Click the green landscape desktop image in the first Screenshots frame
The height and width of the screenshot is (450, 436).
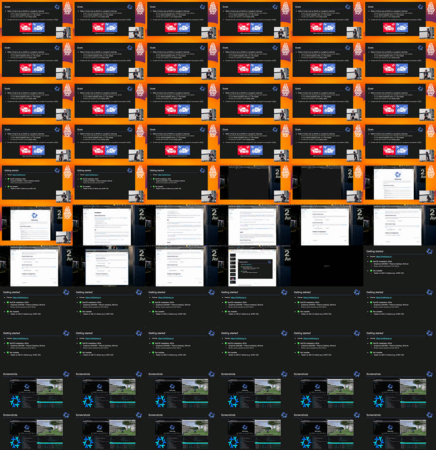point(49,386)
